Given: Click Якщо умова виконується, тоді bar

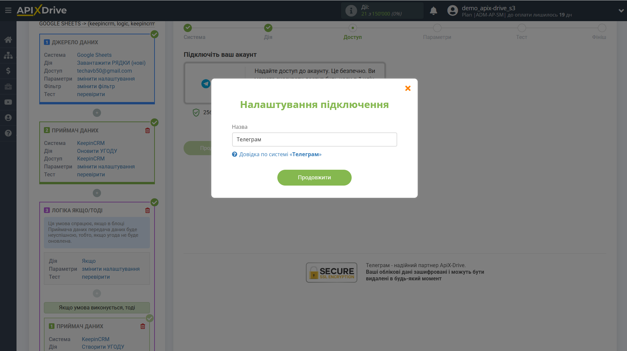Looking at the screenshot, I should point(97,308).
